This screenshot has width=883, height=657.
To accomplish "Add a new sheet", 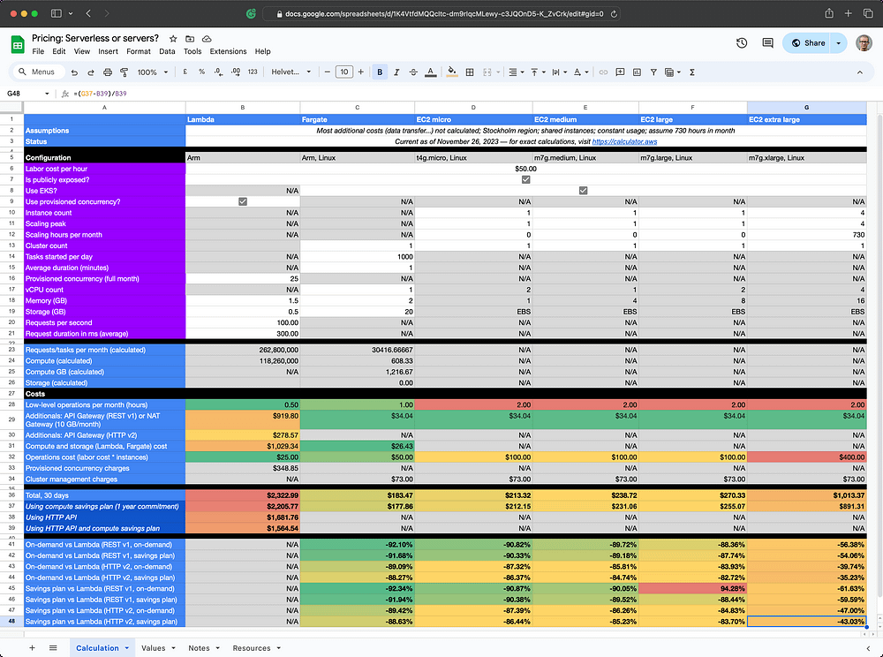I will tap(32, 648).
